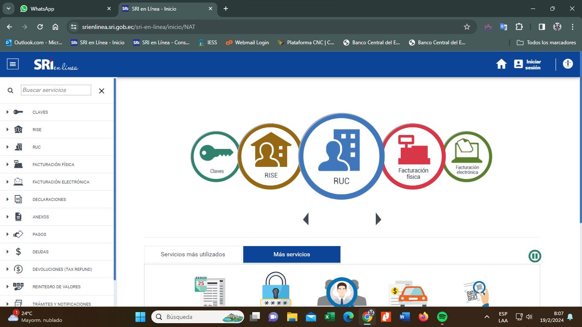Screen dimensions: 582x327
Task: Select the RISE house circle icon
Action: (x=270, y=156)
